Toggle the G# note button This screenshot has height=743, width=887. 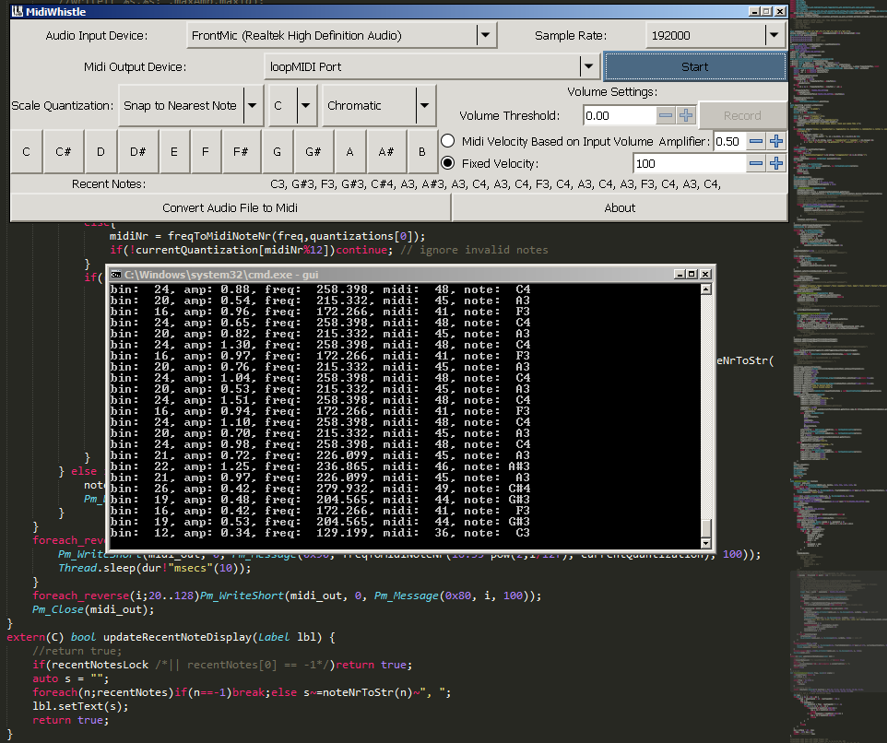pyautogui.click(x=313, y=152)
